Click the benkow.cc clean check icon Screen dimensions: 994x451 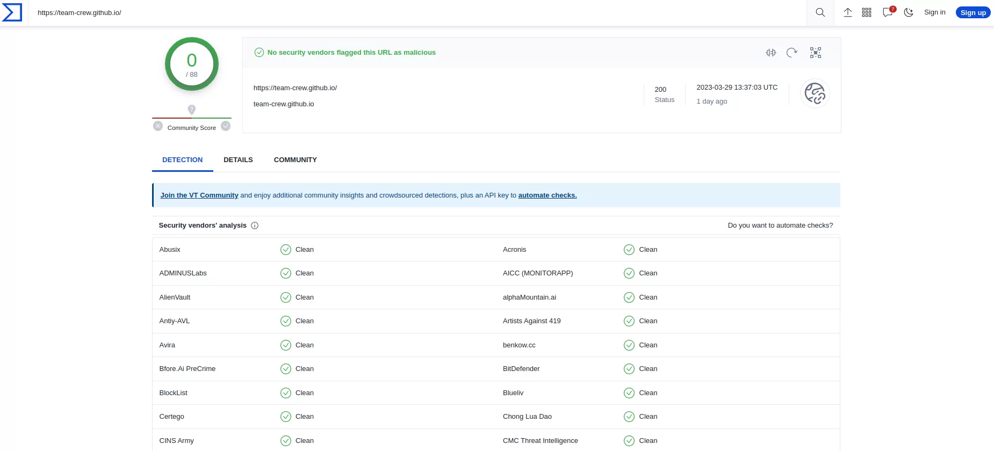[x=629, y=345]
